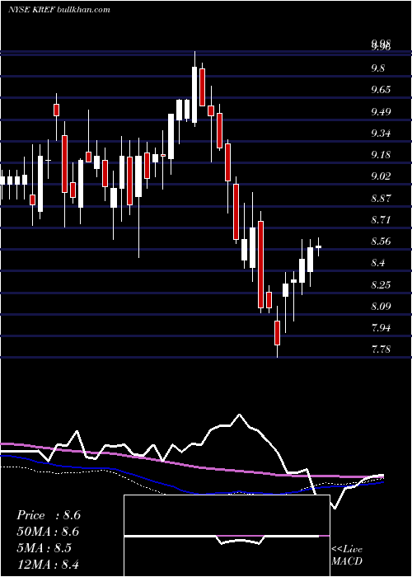The image size is (412, 577).
Task: Click the 8.09 price level label
Action: [x=381, y=306]
